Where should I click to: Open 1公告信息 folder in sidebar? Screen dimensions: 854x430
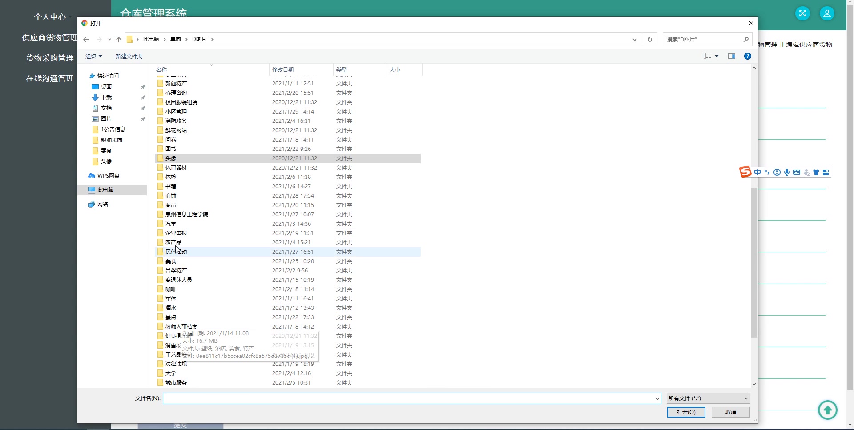coord(113,130)
